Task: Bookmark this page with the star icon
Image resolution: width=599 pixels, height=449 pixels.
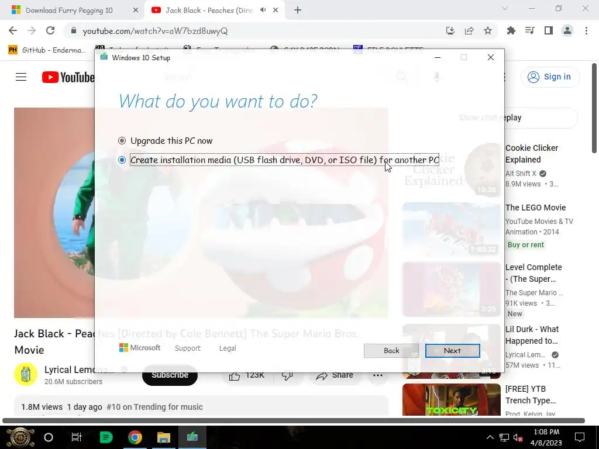Action: (488, 30)
